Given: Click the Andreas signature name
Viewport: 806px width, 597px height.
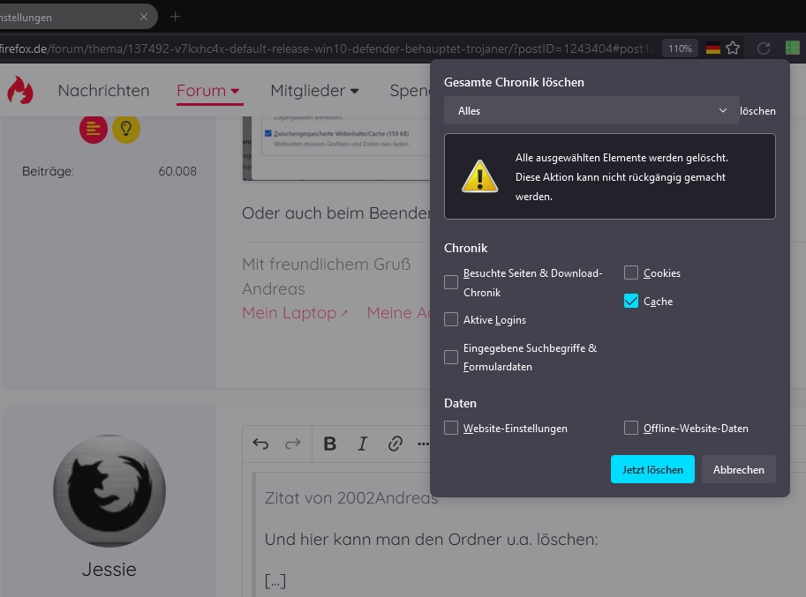Looking at the screenshot, I should 274,288.
